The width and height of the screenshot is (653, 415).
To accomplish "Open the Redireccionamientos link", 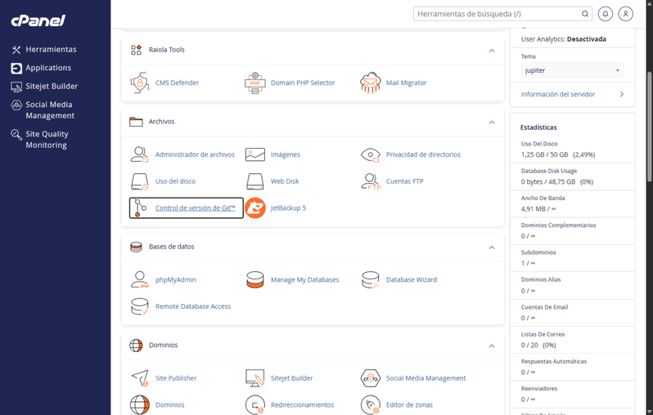I will pyautogui.click(x=302, y=404).
